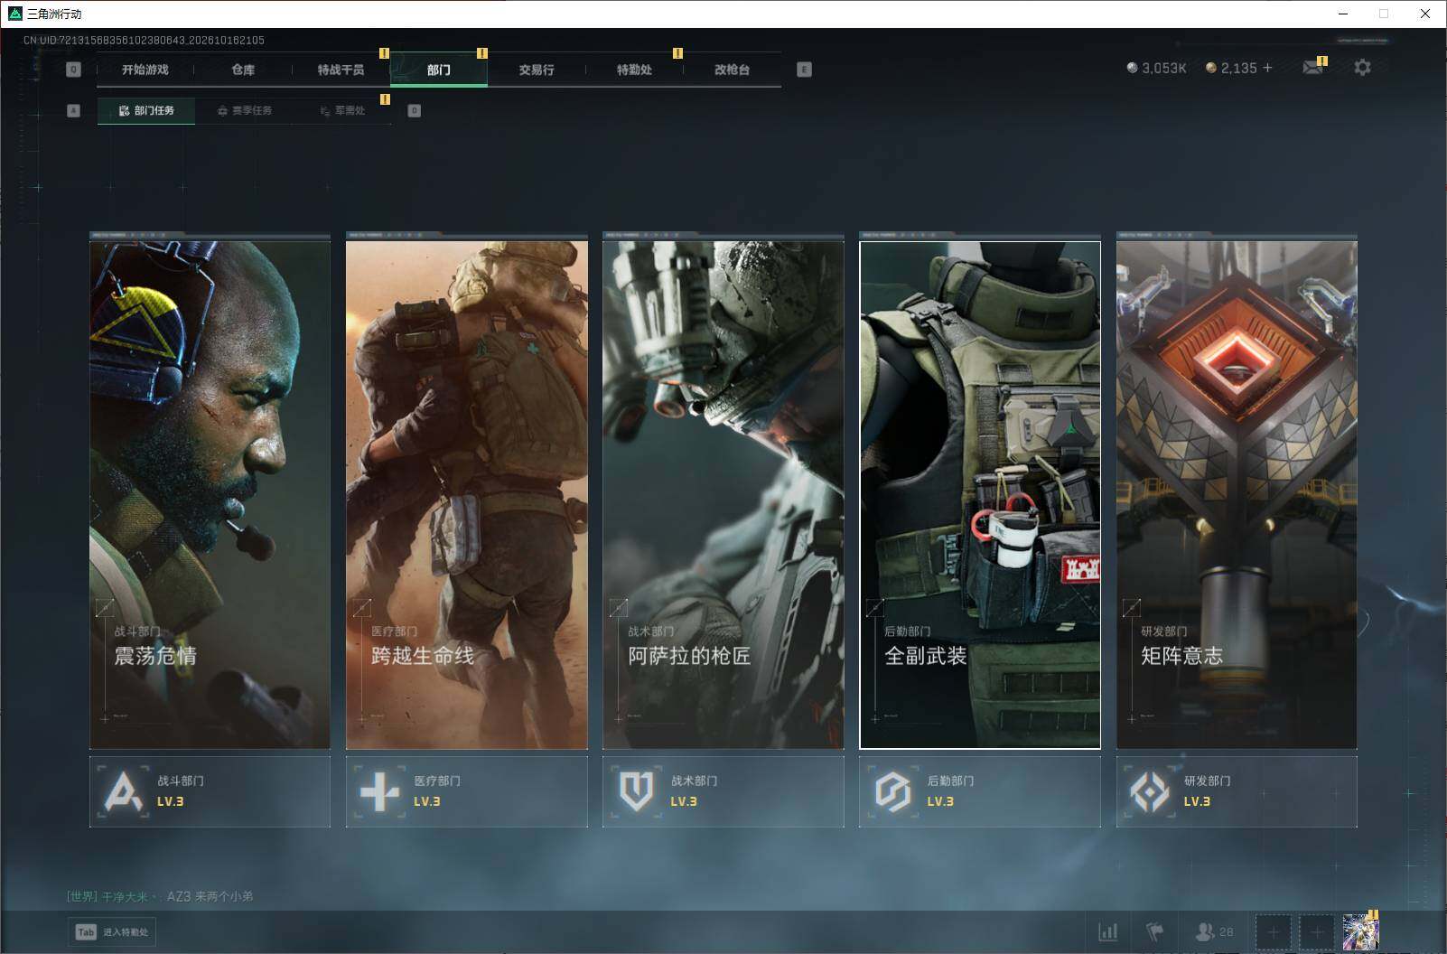Open the flags icon in bottom bar
Screen dimensions: 1447x954
click(1155, 931)
